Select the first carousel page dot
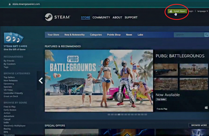Viewport: 209px width, 136px height. pyautogui.click(x=109, y=115)
